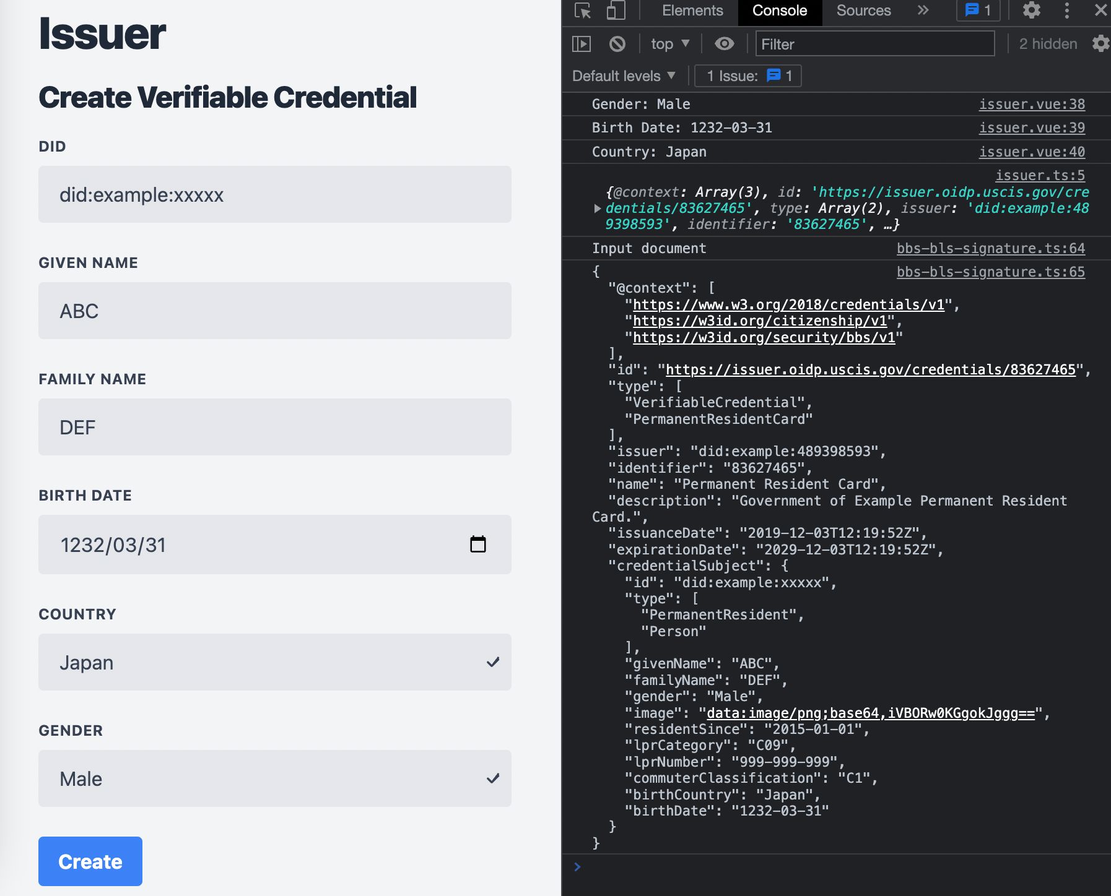
Task: Open DevTools settings gear
Action: pyautogui.click(x=1031, y=11)
